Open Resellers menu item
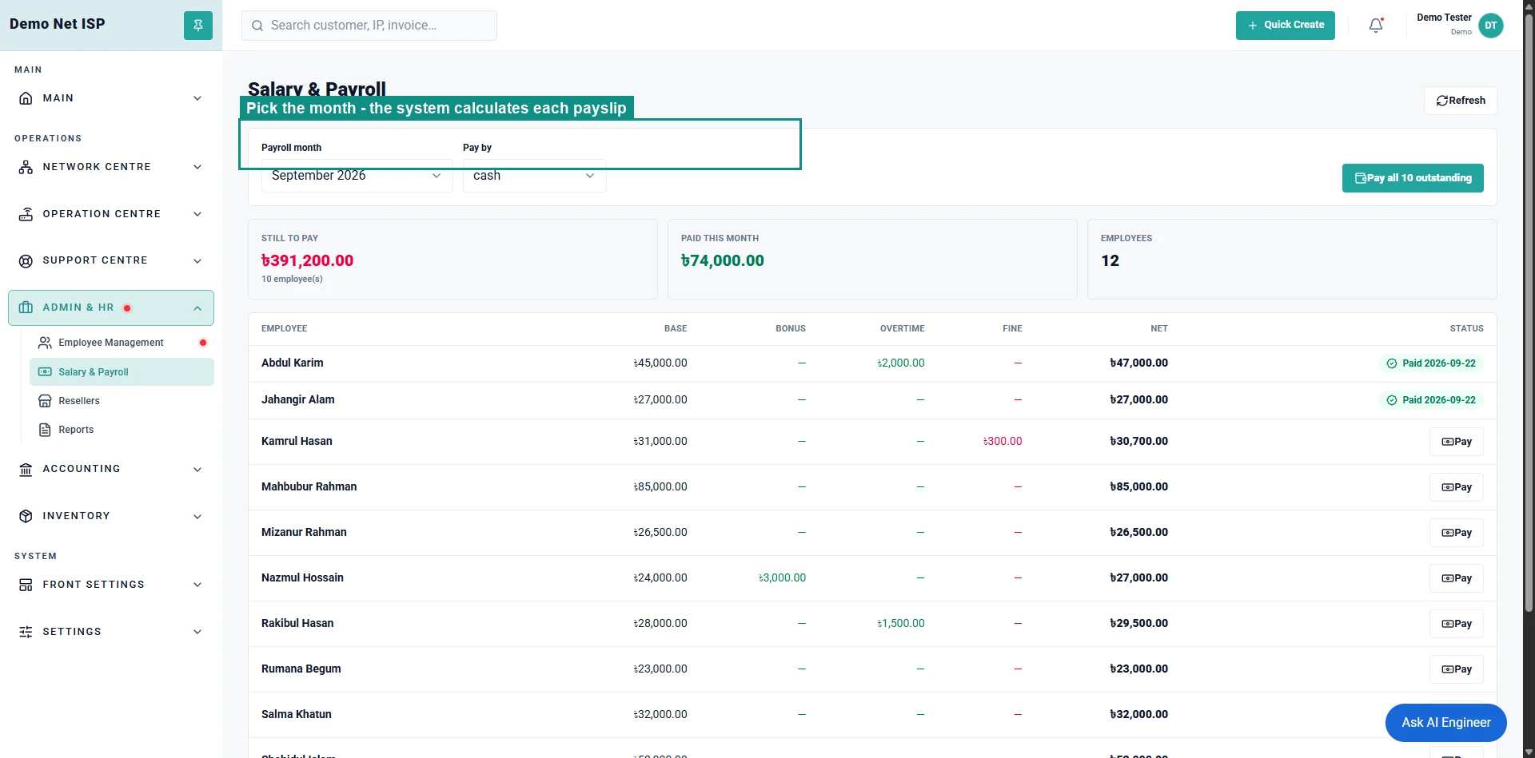 pos(122,401)
